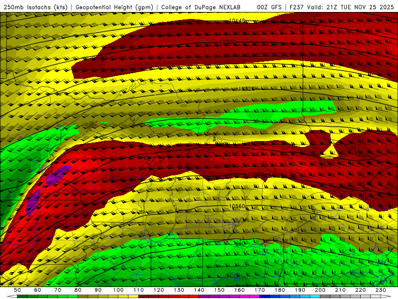The height and width of the screenshot is (299, 398).
Task: Click the 10560 height contour label
Action: point(237,206)
